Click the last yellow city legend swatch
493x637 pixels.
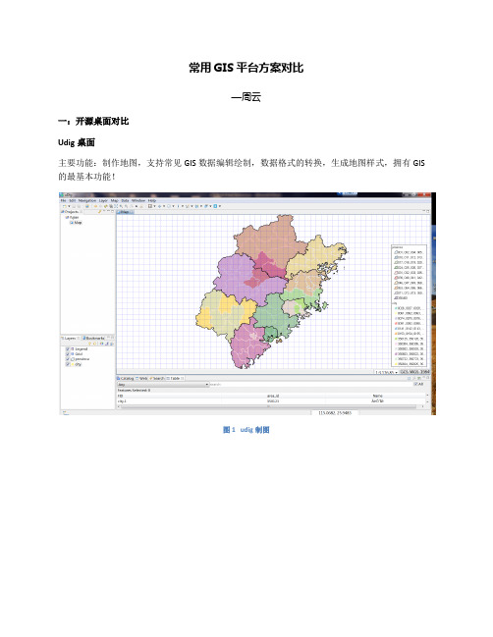tap(395, 364)
